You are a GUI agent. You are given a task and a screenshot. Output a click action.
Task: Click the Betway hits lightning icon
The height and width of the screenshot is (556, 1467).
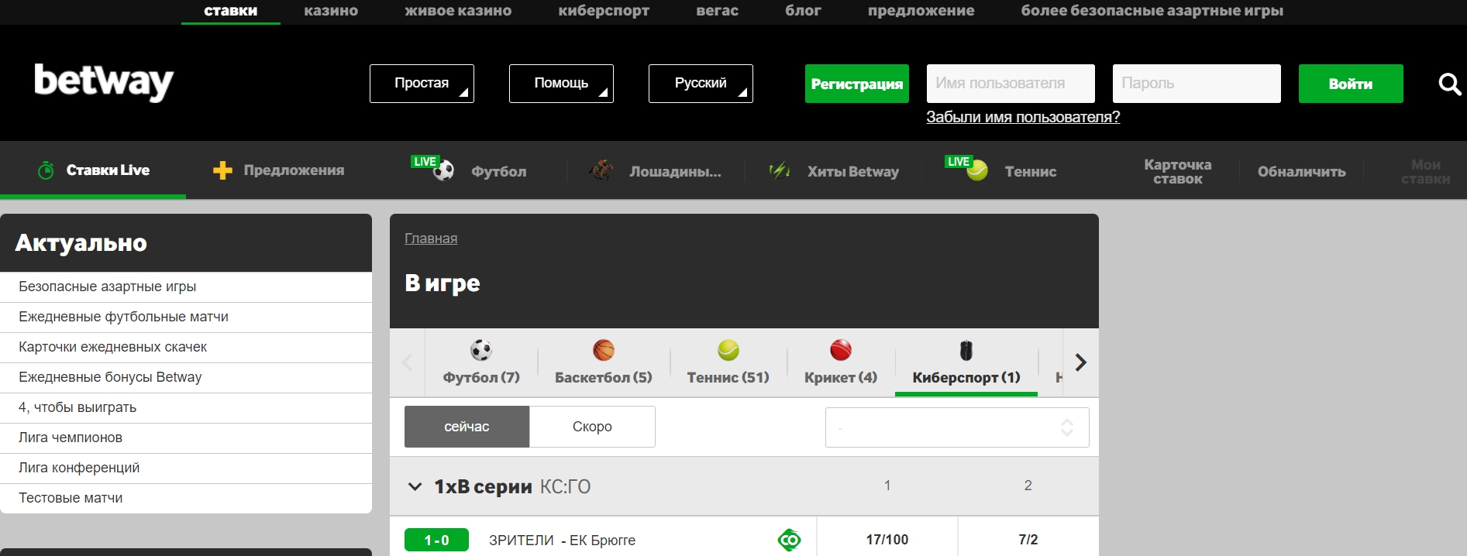pyautogui.click(x=779, y=170)
